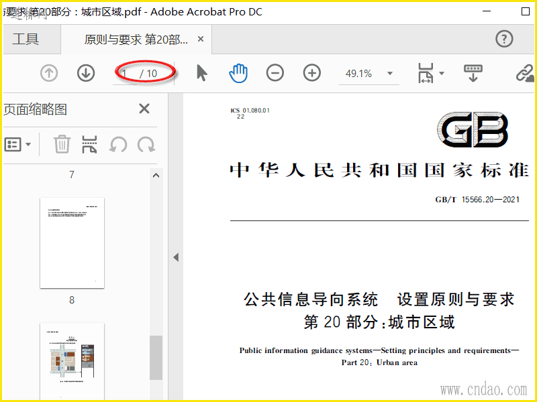Zoom in with the plus button
537x402 pixels.
(x=312, y=73)
